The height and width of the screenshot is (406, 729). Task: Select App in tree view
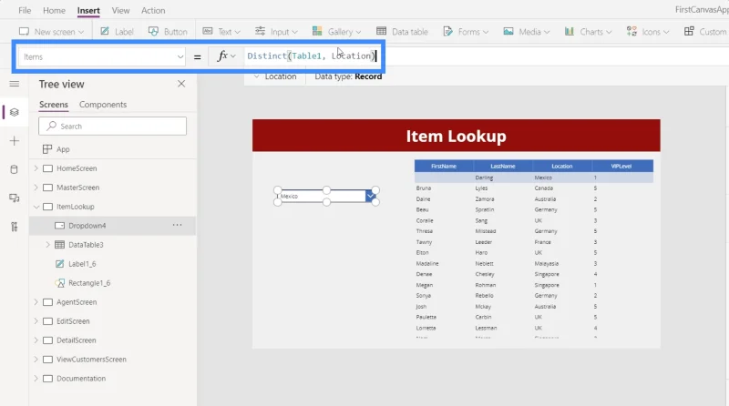click(63, 149)
